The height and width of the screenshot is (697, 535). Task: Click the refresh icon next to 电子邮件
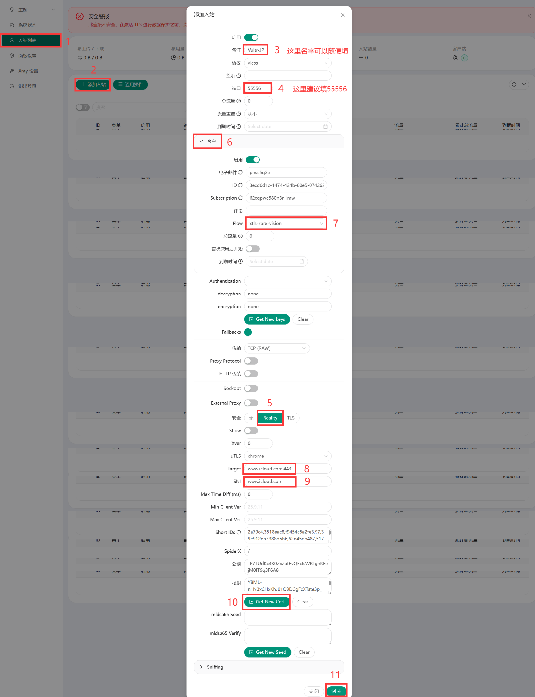pyautogui.click(x=240, y=172)
